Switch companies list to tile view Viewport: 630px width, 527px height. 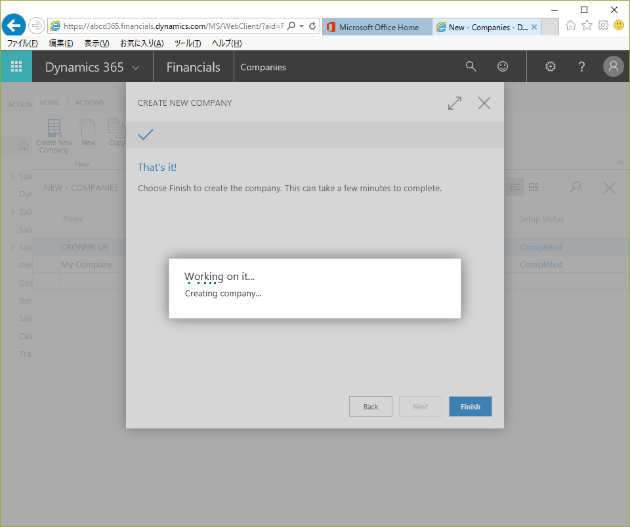tap(534, 187)
